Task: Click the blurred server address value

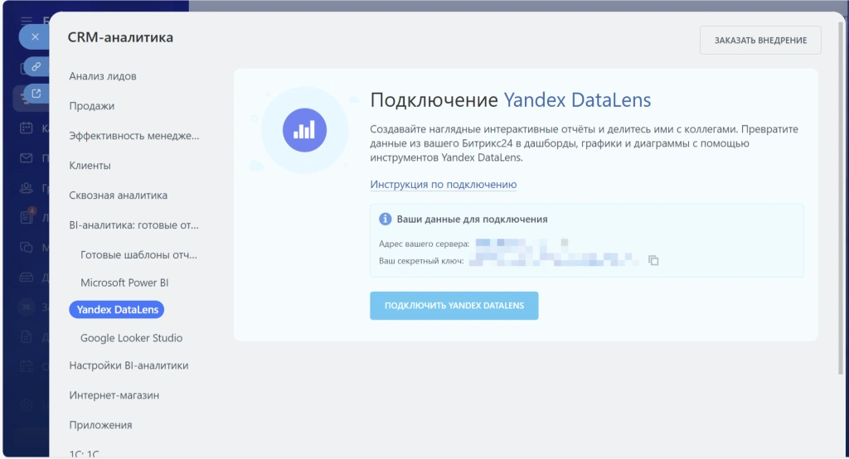Action: pyautogui.click(x=522, y=243)
